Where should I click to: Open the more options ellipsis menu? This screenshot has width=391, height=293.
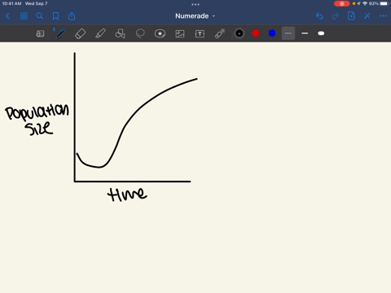[383, 16]
